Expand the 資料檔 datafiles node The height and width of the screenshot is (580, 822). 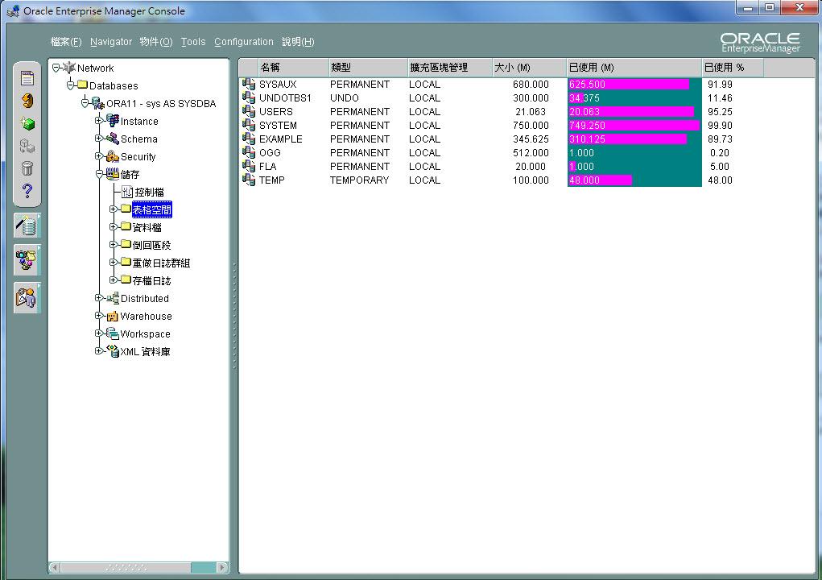click(113, 227)
